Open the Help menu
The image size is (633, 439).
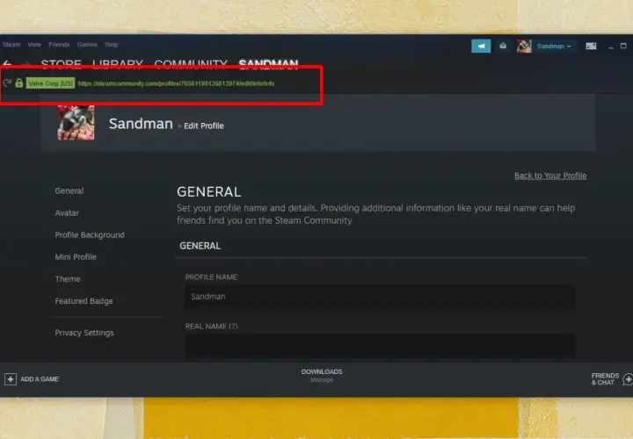point(111,45)
